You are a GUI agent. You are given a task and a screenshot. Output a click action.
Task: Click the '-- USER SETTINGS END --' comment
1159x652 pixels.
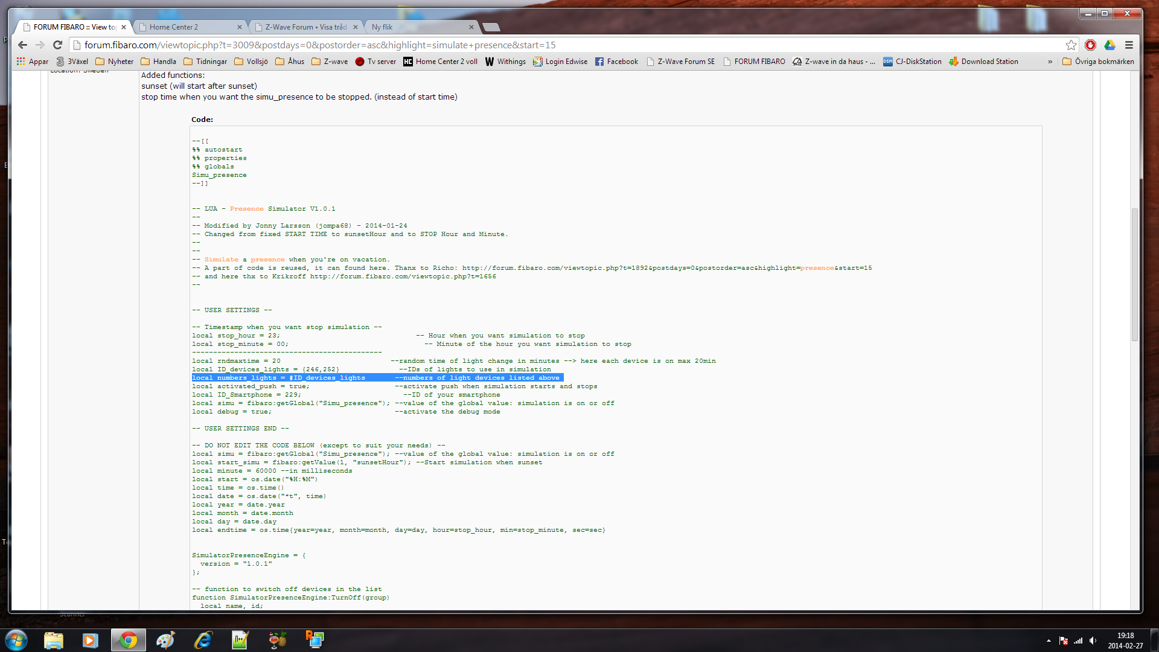[x=240, y=429]
